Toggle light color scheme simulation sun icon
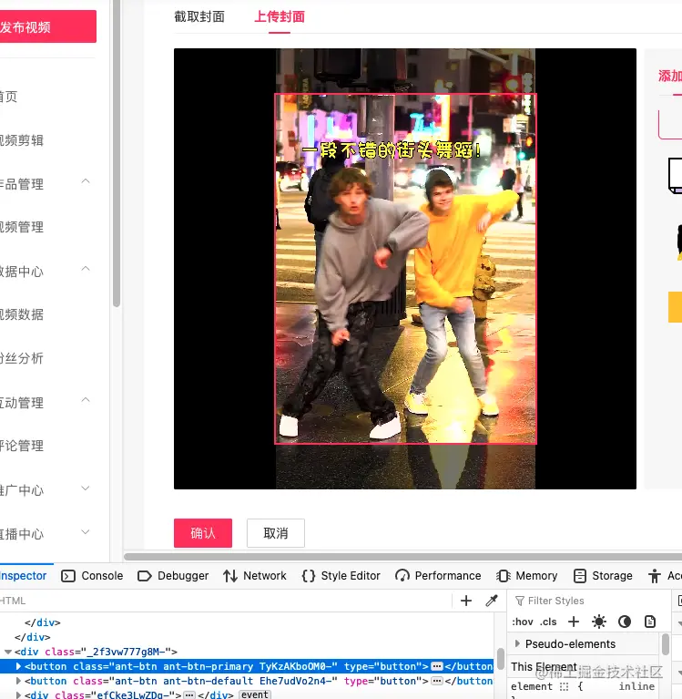682x699 pixels. [599, 622]
